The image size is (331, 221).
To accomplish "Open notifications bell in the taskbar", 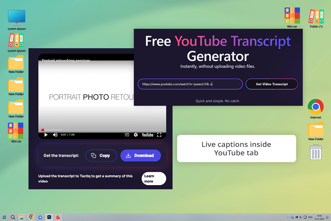I will pyautogui.click(x=327, y=217).
